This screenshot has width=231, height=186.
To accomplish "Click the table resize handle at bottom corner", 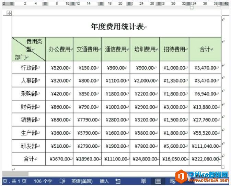I will point(223,167).
